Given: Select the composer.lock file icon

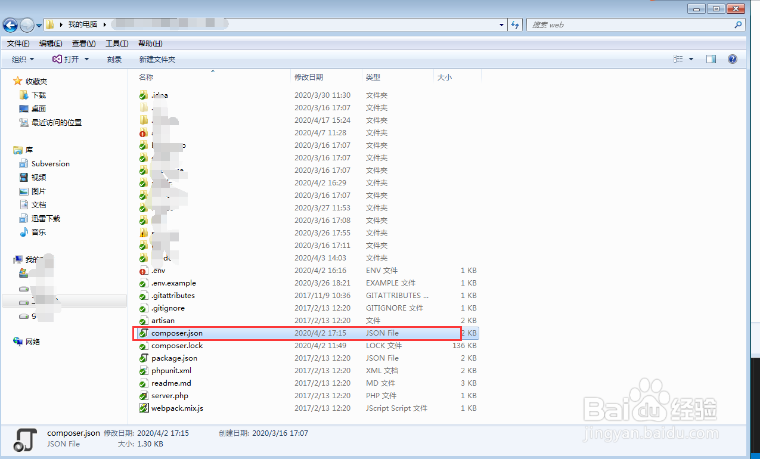Looking at the screenshot, I should click(x=143, y=346).
